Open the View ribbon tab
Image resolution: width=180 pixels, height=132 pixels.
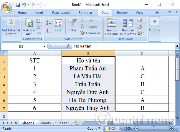tap(139, 13)
